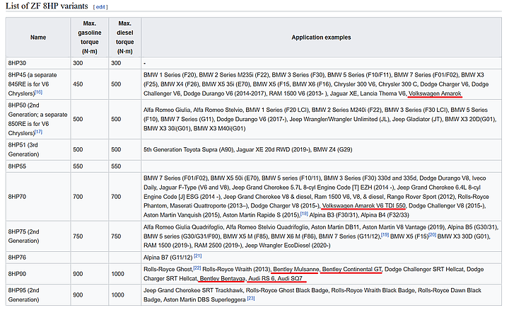Open reference 22 after Rolls-Royce Ghost
Screen dimensions: 509x310
click(x=197, y=268)
